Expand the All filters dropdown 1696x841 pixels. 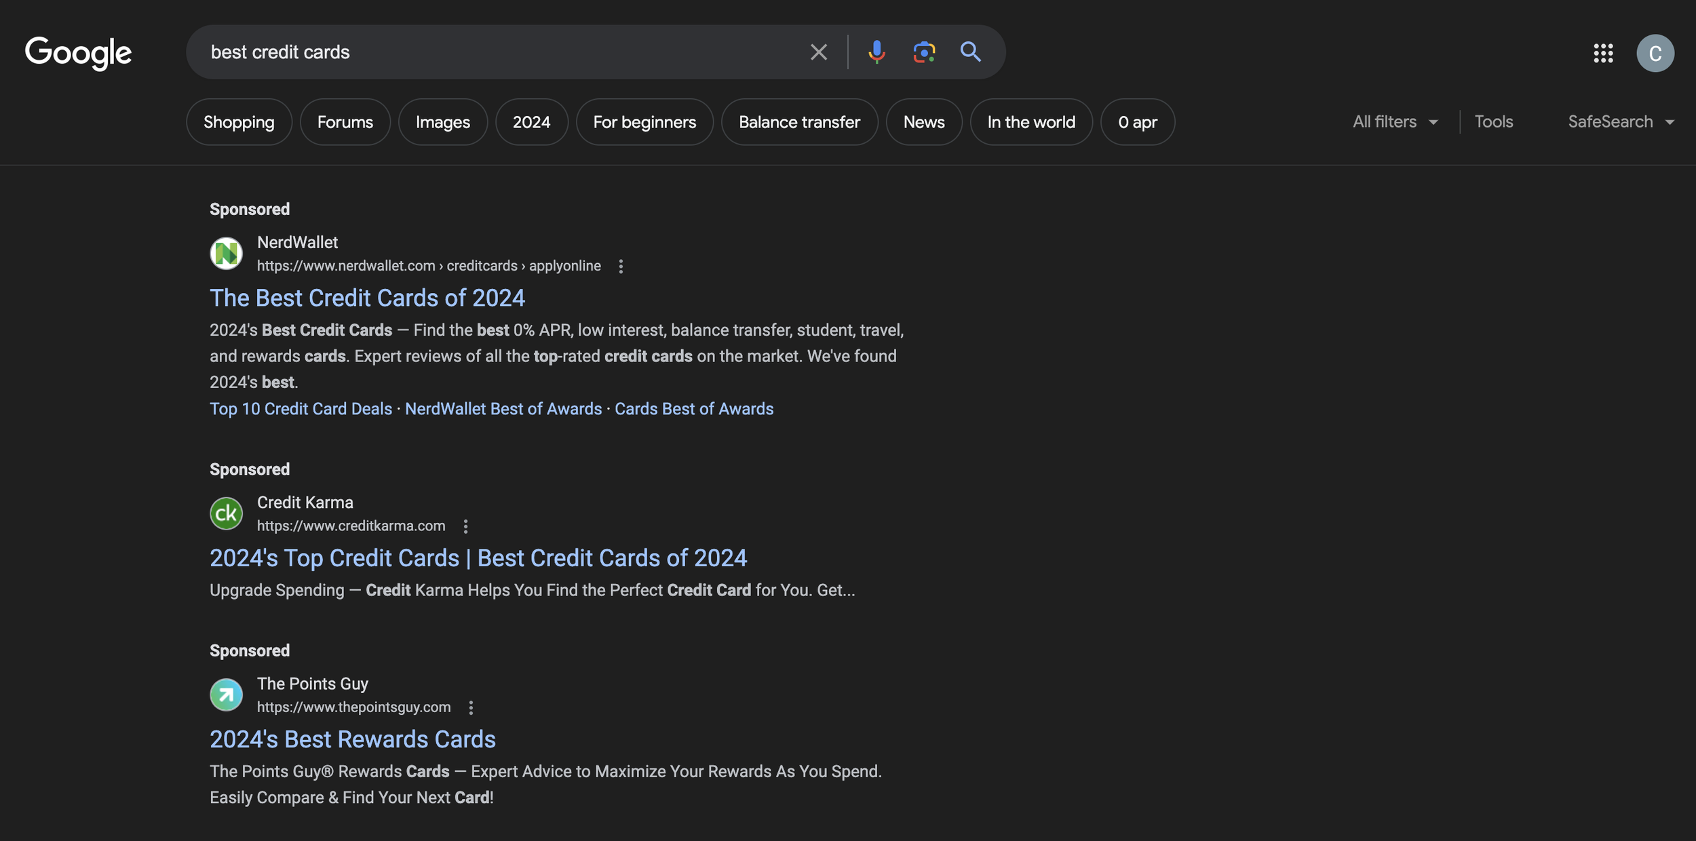[x=1395, y=121]
